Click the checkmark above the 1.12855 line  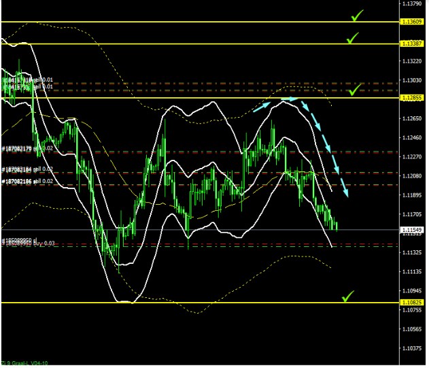point(355,90)
